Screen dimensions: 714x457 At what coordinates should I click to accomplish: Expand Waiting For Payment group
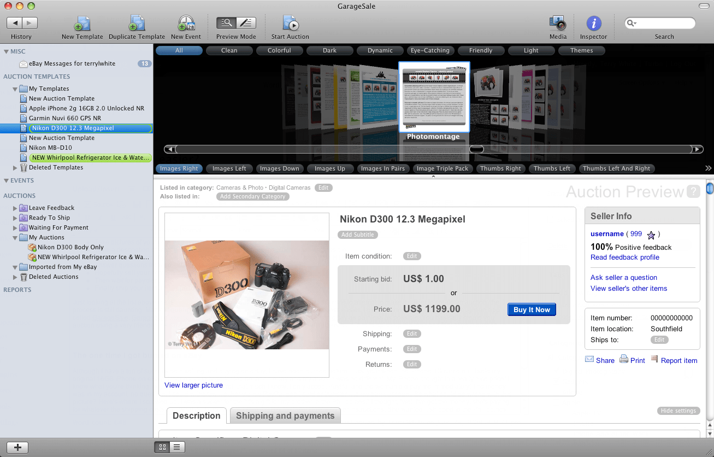click(x=15, y=227)
